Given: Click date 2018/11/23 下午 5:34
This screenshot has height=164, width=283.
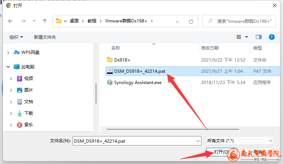Looking at the screenshot, I should coord(223,83).
